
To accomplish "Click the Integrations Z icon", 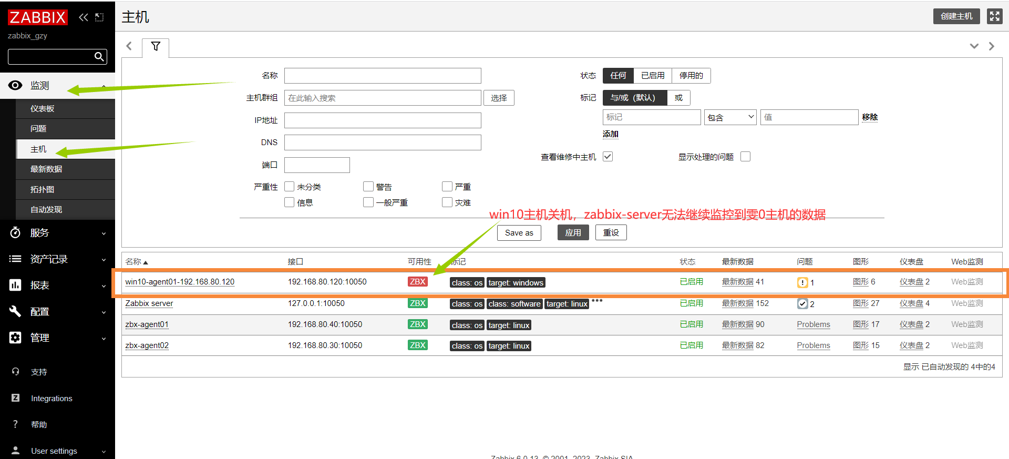I will click(x=16, y=398).
